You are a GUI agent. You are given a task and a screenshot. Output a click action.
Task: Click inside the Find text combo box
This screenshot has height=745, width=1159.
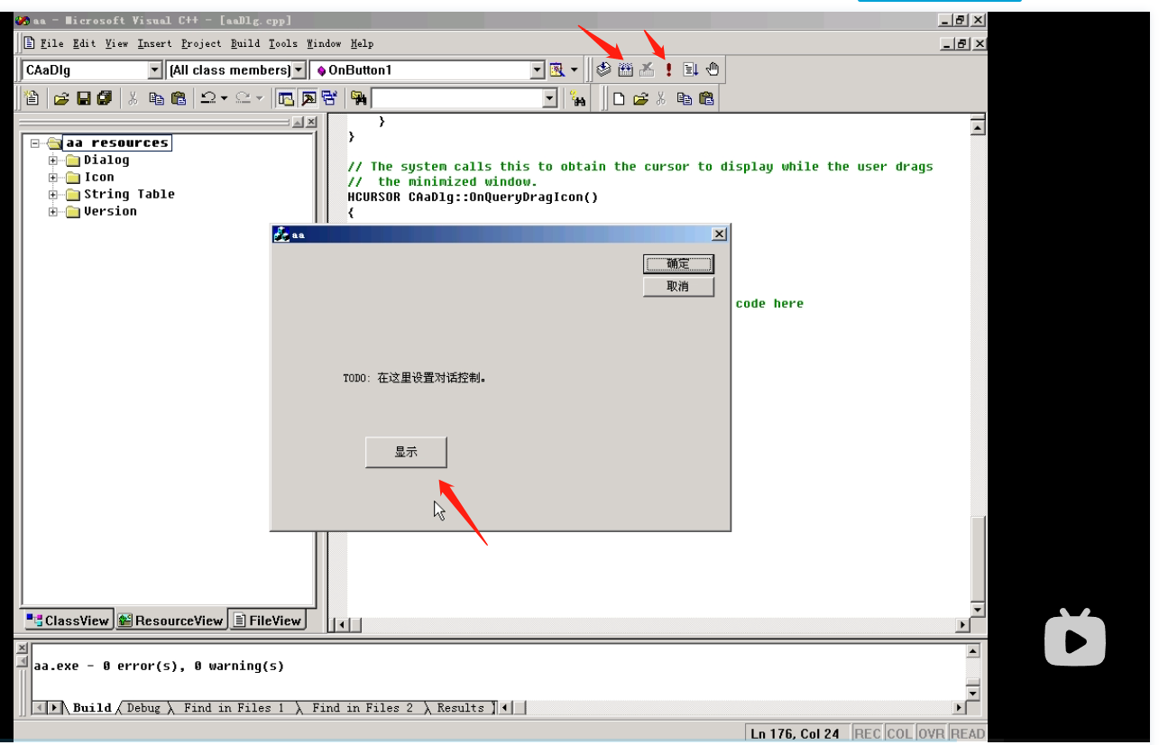tap(457, 98)
